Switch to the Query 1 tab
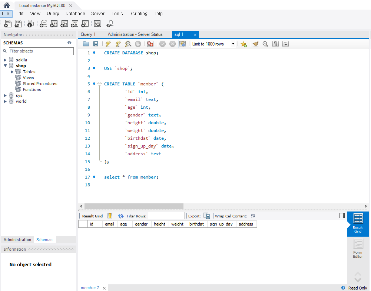This screenshot has width=371, height=291. point(88,34)
